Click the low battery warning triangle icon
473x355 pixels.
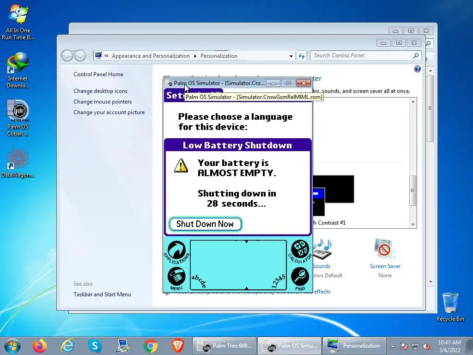point(181,166)
